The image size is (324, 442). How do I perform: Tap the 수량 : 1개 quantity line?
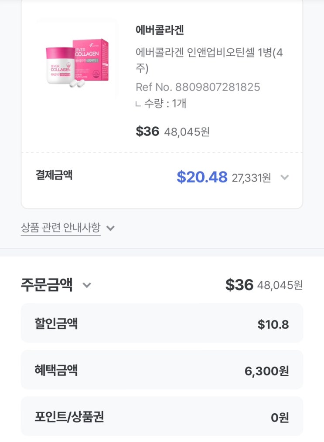(x=165, y=104)
